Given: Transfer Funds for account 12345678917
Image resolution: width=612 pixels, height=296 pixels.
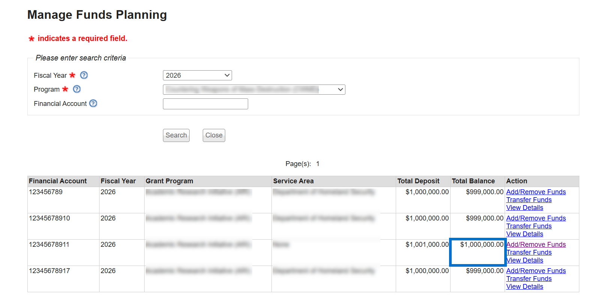Looking at the screenshot, I should tap(529, 279).
